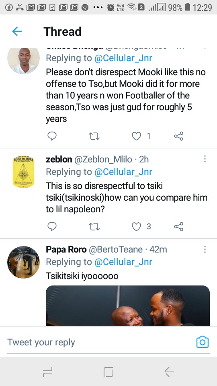Image resolution: width=217 pixels, height=386 pixels.
Task: Tap the Android home button
Action: click(108, 372)
